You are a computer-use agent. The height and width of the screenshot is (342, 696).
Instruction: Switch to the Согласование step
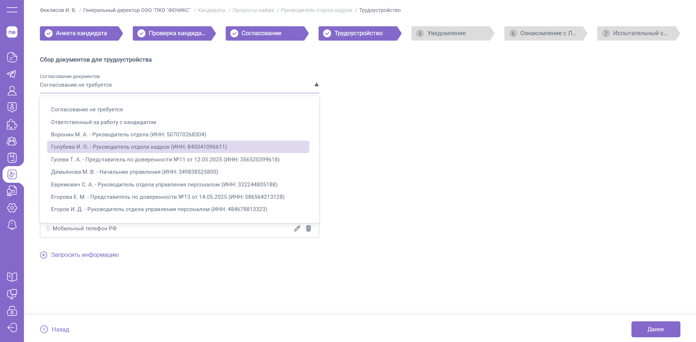click(x=261, y=33)
